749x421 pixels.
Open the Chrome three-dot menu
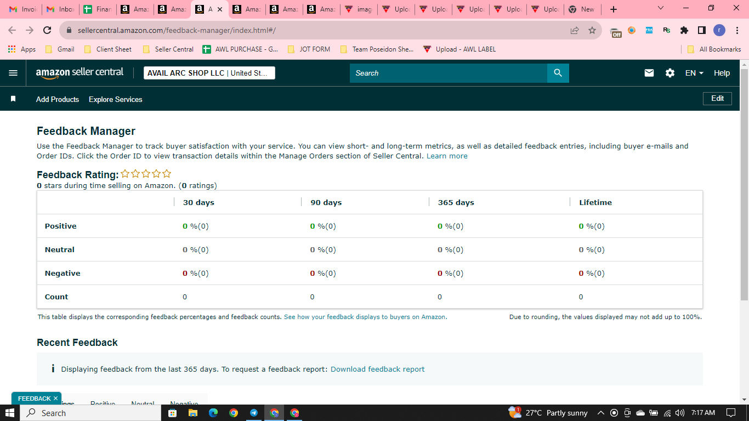(737, 30)
